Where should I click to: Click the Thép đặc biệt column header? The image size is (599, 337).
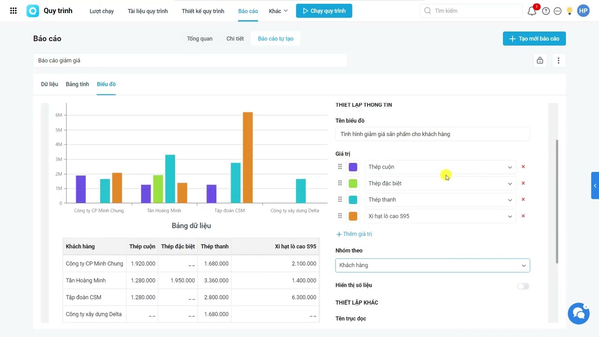178,247
